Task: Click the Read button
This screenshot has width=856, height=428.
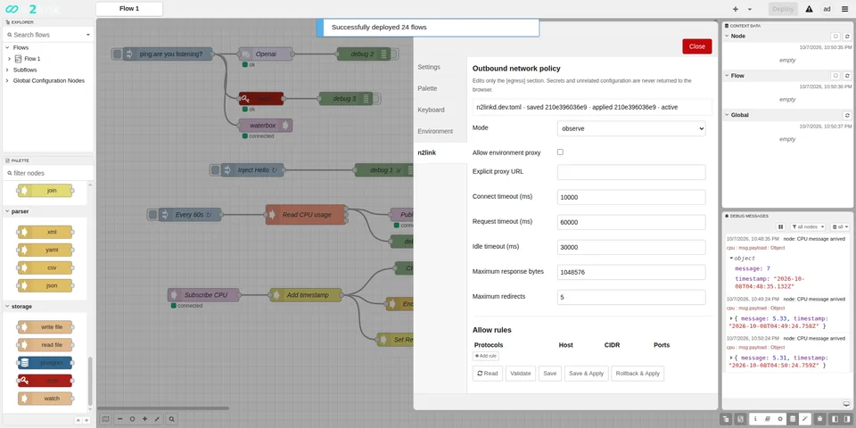Action: (488, 374)
